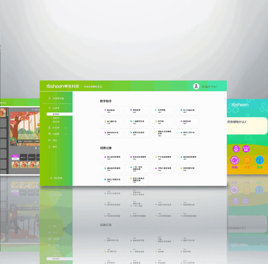Pause the forest story video
The height and width of the screenshot is (264, 268).
19,141
